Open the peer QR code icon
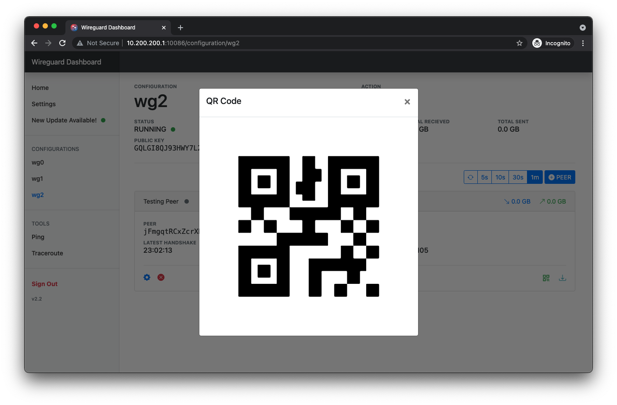This screenshot has height=405, width=617. pos(546,278)
